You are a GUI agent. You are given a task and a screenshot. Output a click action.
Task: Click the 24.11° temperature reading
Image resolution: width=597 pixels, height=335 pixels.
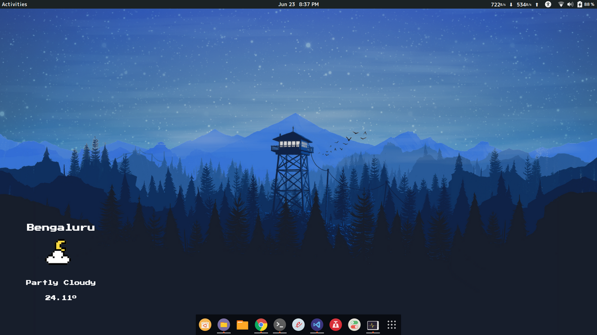(x=61, y=297)
